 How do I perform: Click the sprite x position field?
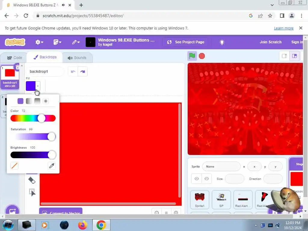pos(254,166)
